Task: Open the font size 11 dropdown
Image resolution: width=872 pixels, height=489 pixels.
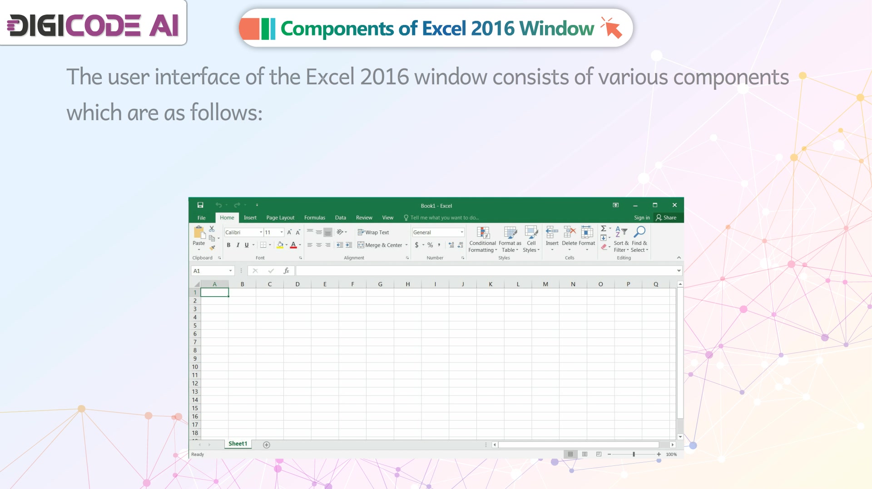Action: [282, 232]
